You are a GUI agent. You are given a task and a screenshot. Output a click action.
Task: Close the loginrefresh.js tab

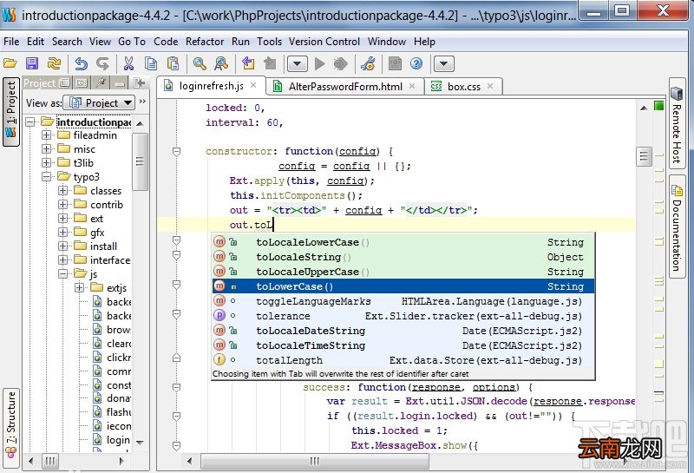253,85
